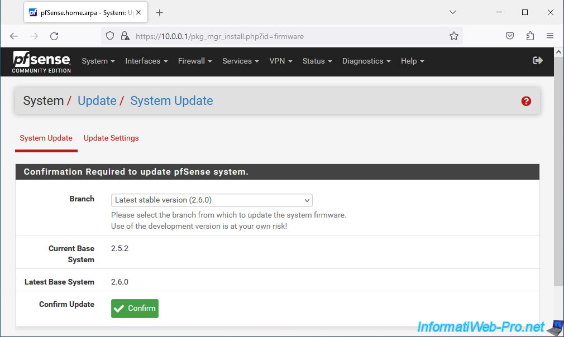Reload the page with refresh icon
This screenshot has height=337, width=564.
tap(54, 36)
